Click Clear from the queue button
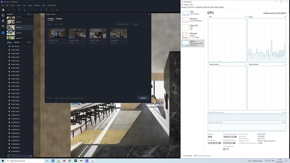The width and height of the screenshot is (290, 163). click(122, 24)
